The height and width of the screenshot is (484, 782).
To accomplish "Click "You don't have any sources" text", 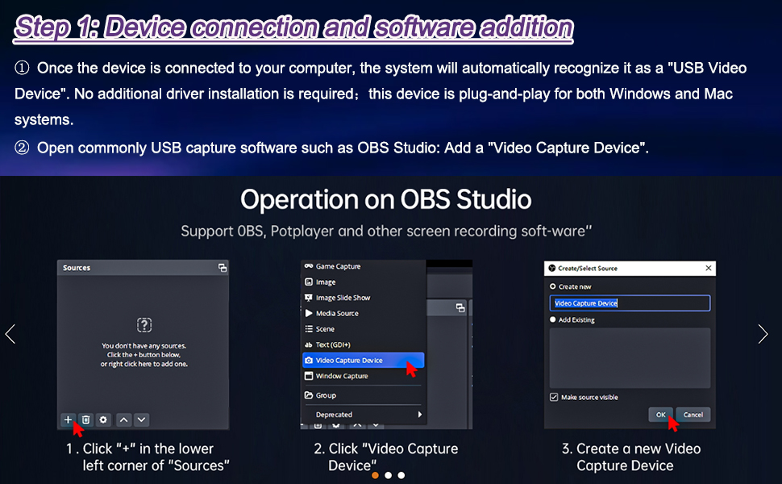I will 144,345.
